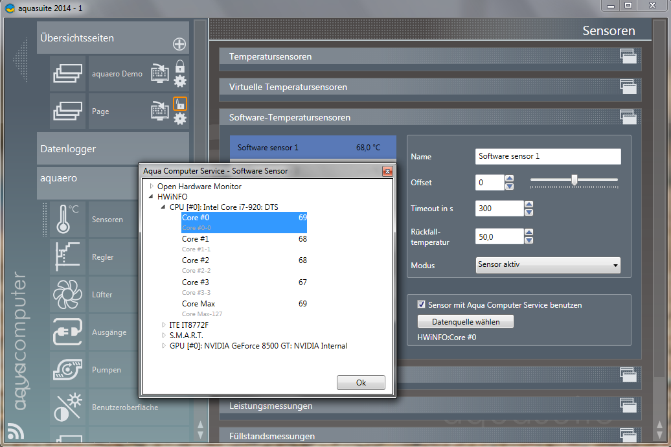The image size is (671, 447).
Task: Adjust the Offset slider handle
Action: point(574,180)
